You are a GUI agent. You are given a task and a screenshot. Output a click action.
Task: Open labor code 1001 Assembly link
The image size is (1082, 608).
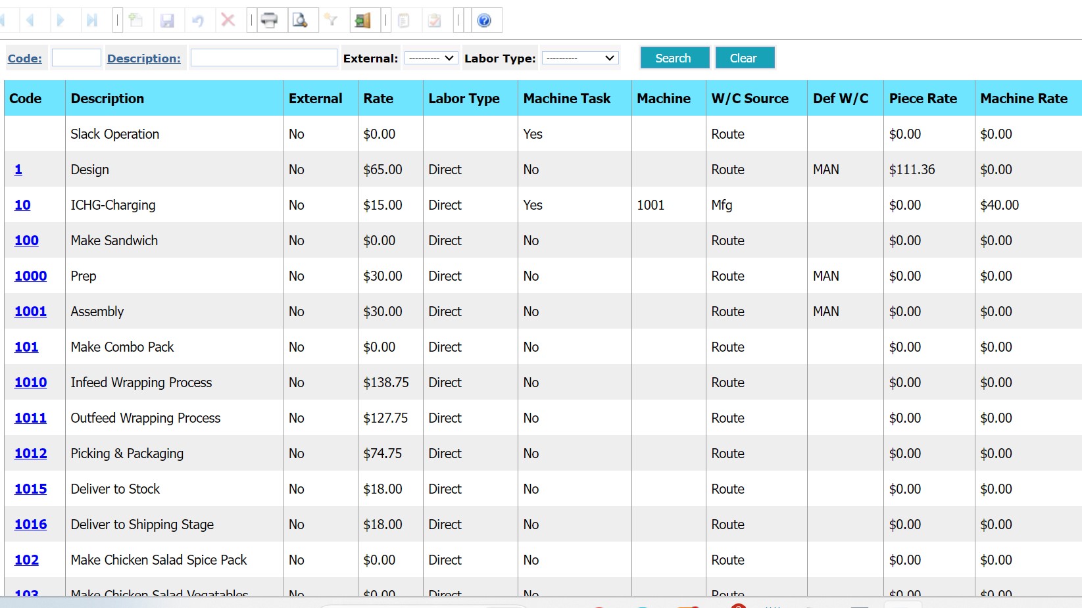(x=30, y=311)
